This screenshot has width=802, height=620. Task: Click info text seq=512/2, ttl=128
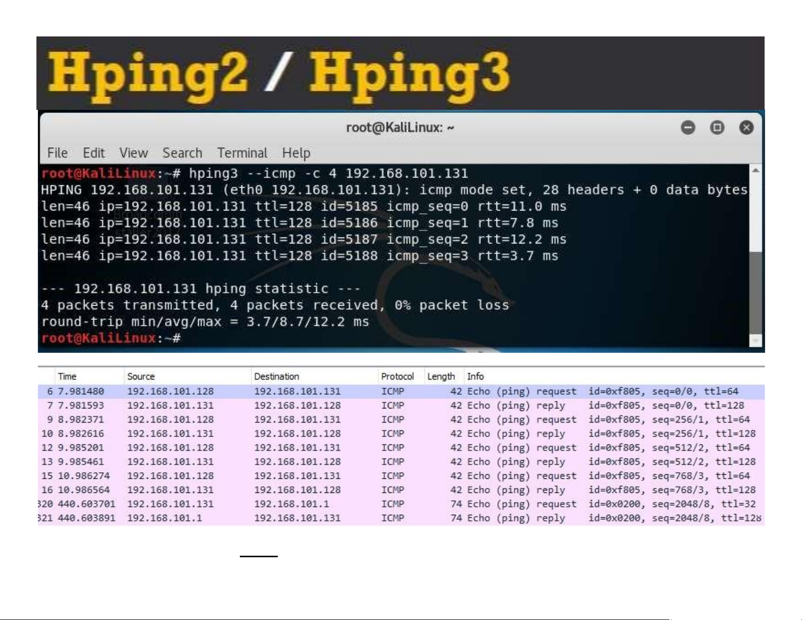[x=704, y=462]
